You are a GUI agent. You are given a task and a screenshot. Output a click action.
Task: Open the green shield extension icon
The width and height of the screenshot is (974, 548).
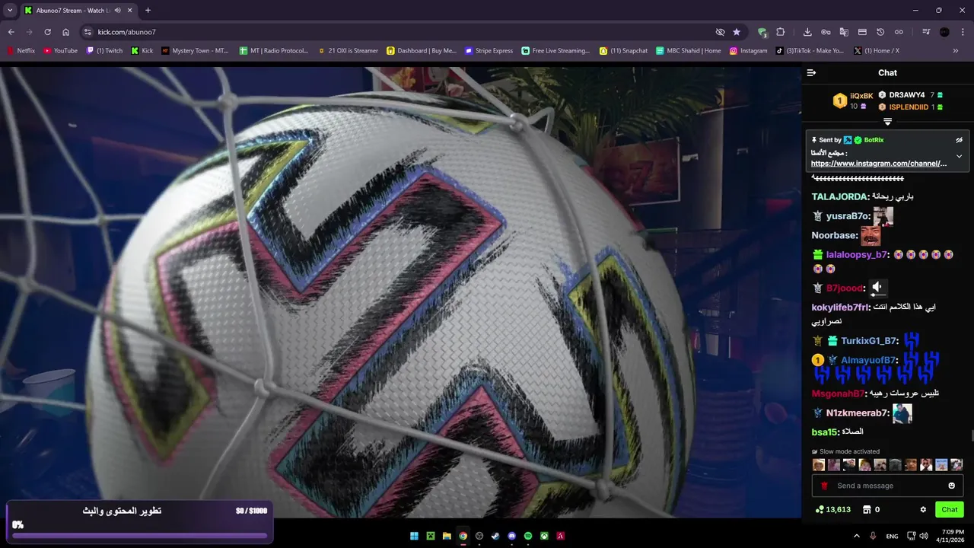pyautogui.click(x=762, y=32)
